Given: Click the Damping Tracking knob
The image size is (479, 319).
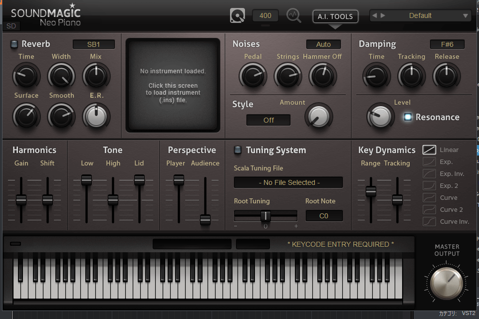Looking at the screenshot, I should coord(412,76).
